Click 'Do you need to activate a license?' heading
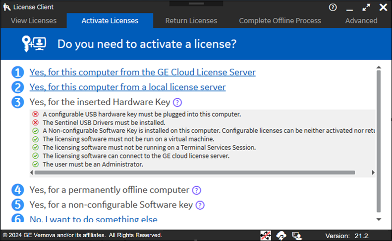 click(147, 44)
